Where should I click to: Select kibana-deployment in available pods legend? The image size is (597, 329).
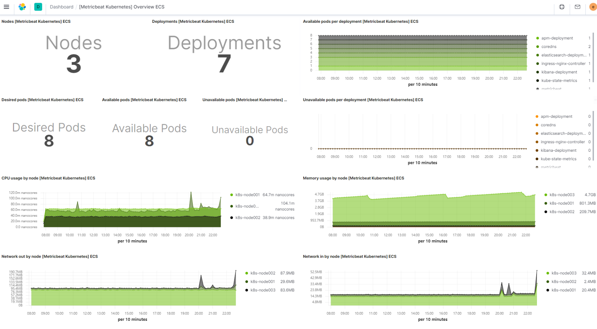pos(559,72)
